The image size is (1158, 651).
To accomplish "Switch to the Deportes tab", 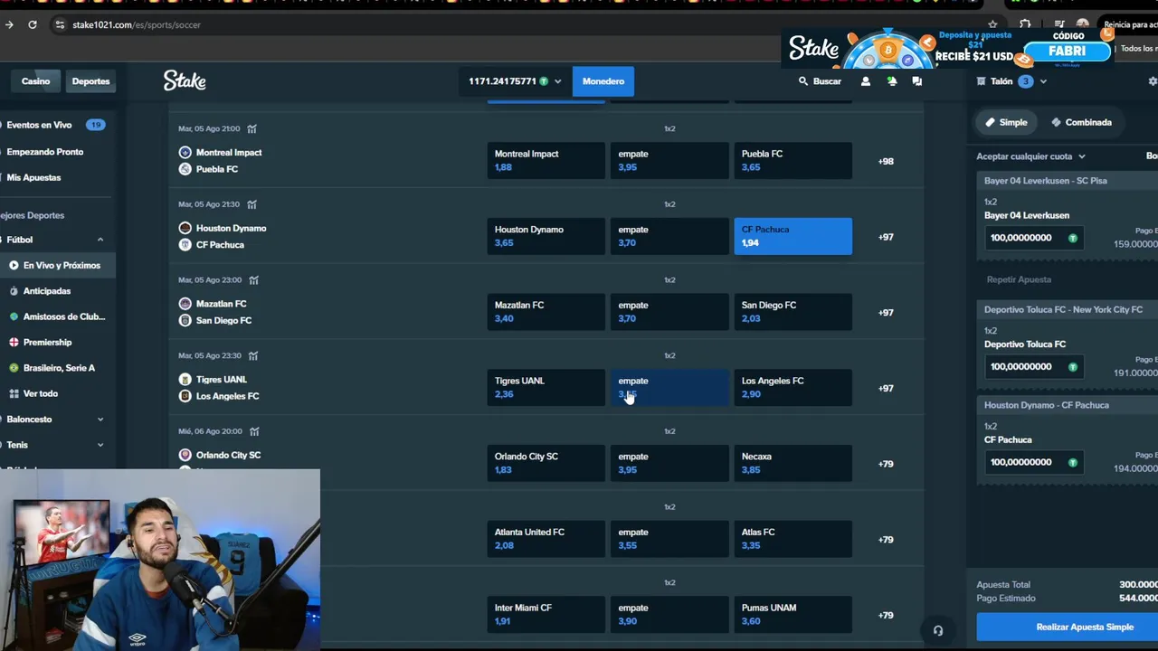I will tap(90, 81).
